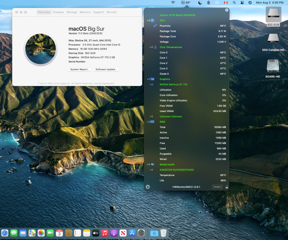Screen dimensions: 288x240
Task: Open the Music app in the Dock
Action: click(x=105, y=233)
